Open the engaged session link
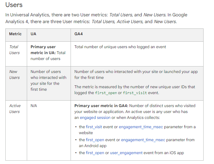 click(95, 118)
